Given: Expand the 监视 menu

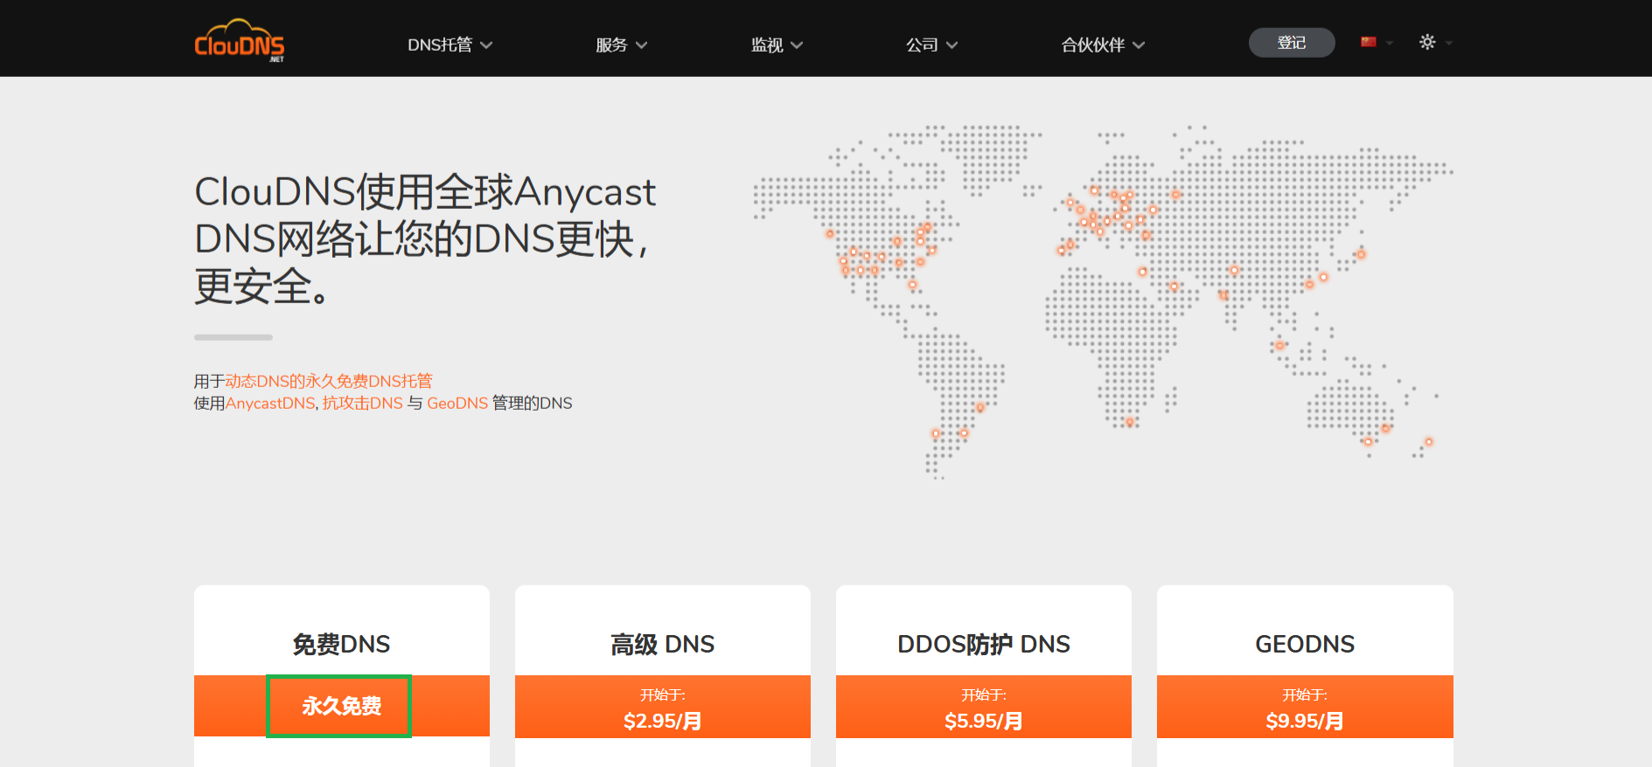Looking at the screenshot, I should pos(776,45).
